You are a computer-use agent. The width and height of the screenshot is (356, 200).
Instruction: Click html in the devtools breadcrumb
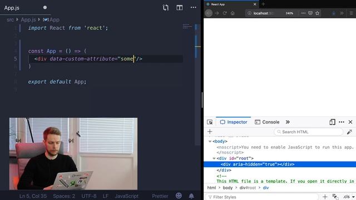211,188
